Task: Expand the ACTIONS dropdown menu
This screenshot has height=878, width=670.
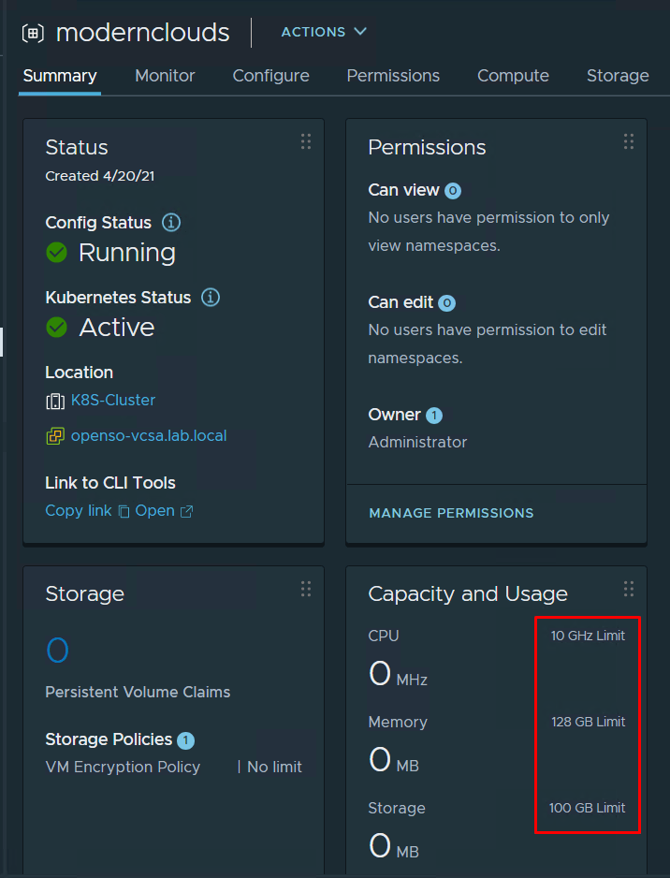Action: [324, 32]
